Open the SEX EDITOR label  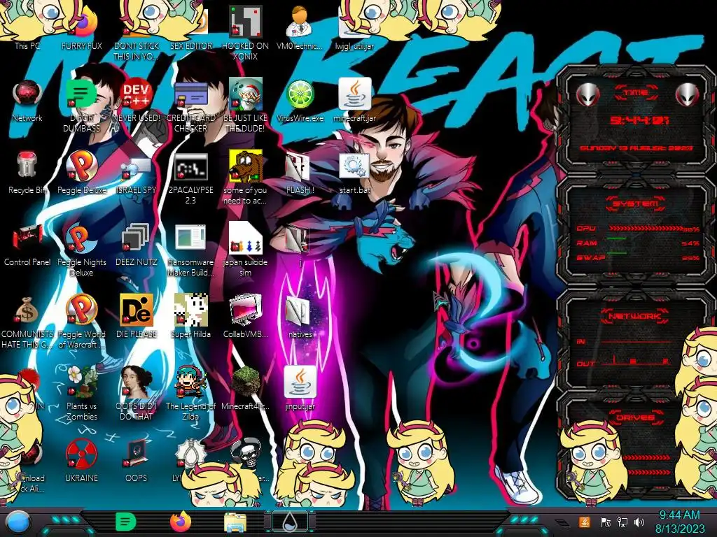[190, 45]
